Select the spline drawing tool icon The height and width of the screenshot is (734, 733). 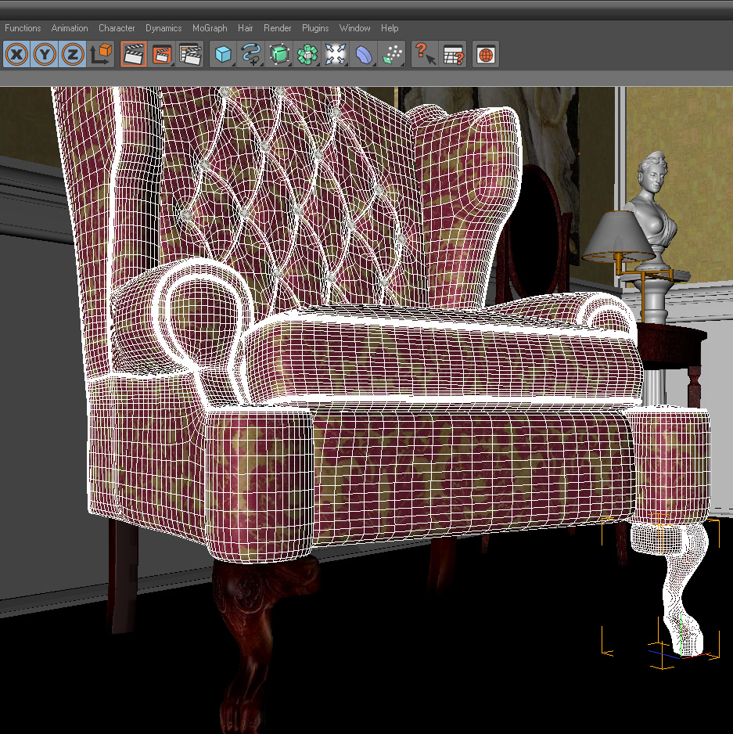pos(251,54)
